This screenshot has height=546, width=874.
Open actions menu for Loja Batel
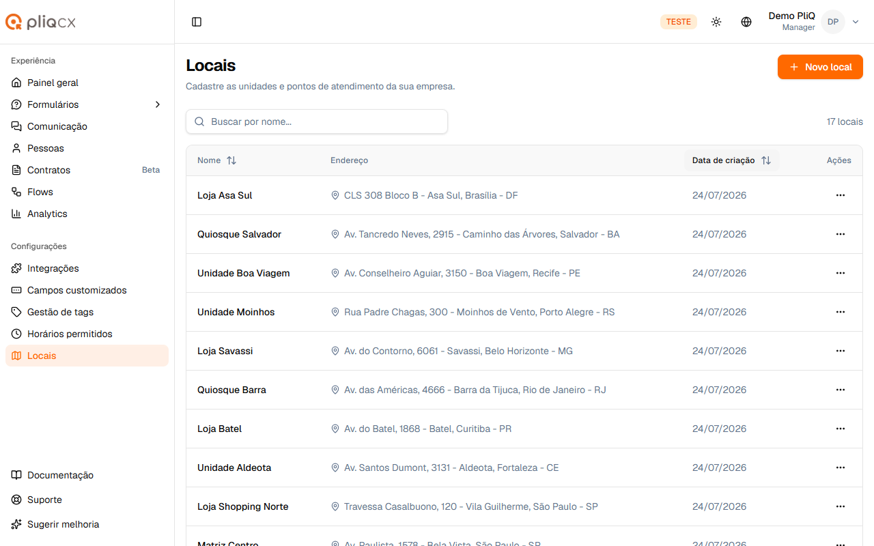pos(841,429)
